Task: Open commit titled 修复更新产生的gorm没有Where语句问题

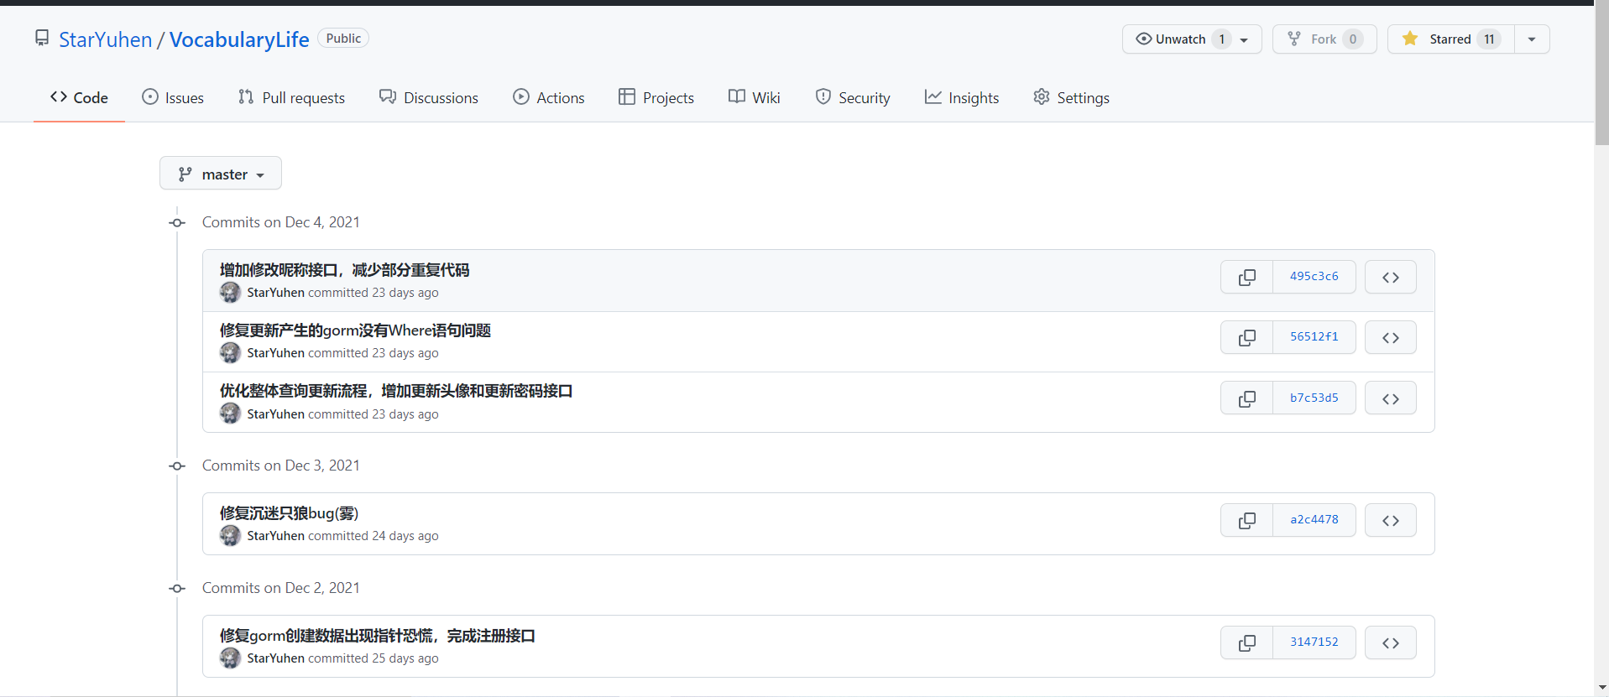Action: point(355,330)
